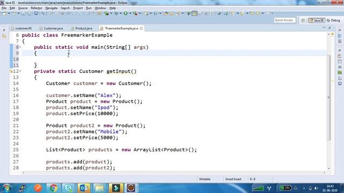Click on the "Ipod" string literal

tap(103, 107)
